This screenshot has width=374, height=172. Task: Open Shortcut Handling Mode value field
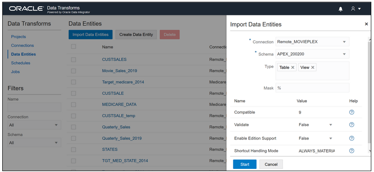(x=317, y=151)
